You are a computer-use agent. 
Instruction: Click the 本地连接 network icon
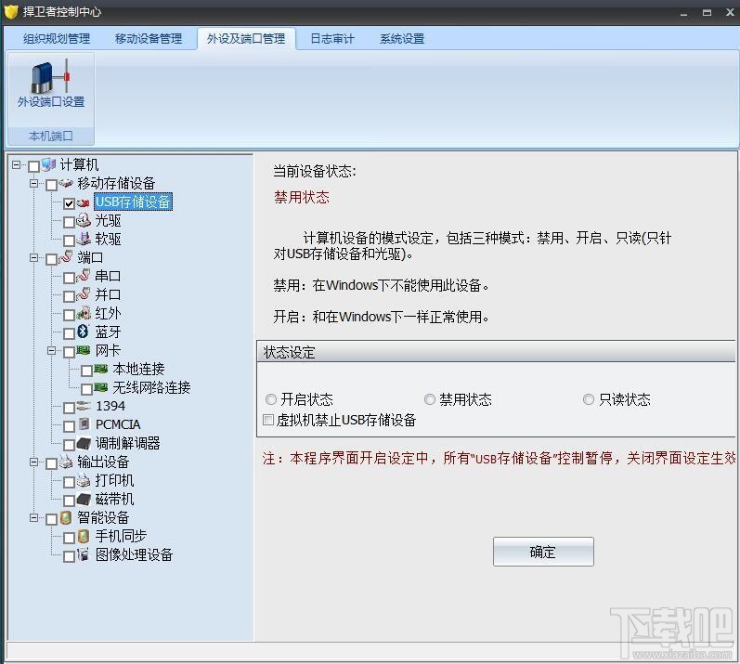point(101,369)
